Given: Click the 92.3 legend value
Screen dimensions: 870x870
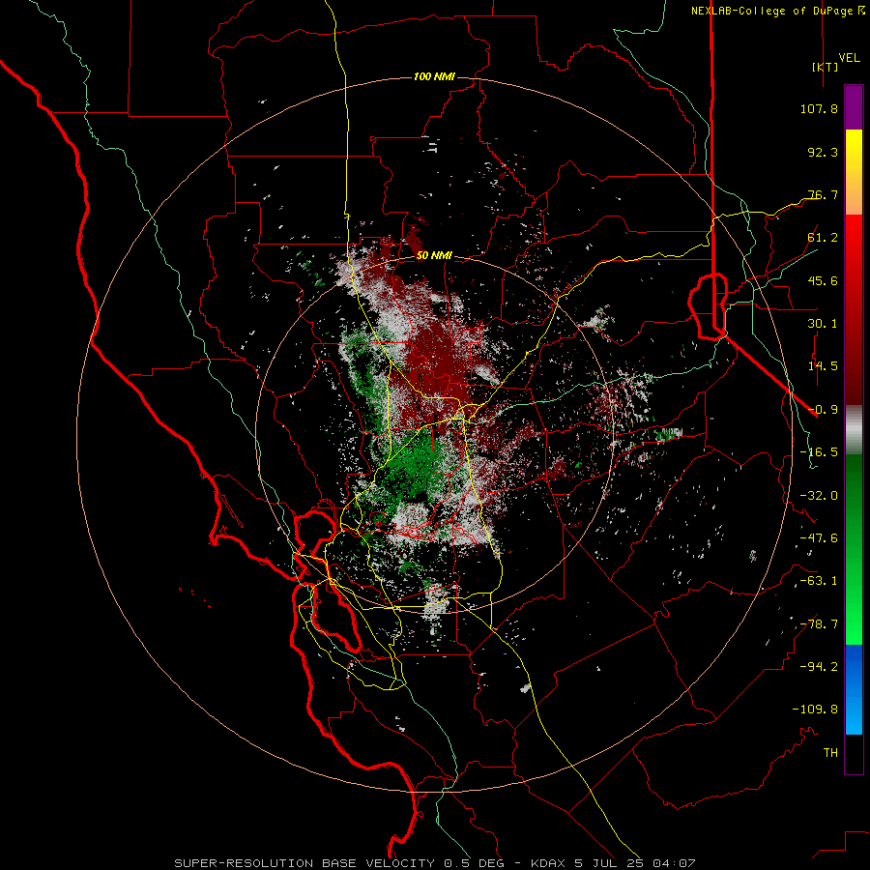Looking at the screenshot, I should point(823,152).
